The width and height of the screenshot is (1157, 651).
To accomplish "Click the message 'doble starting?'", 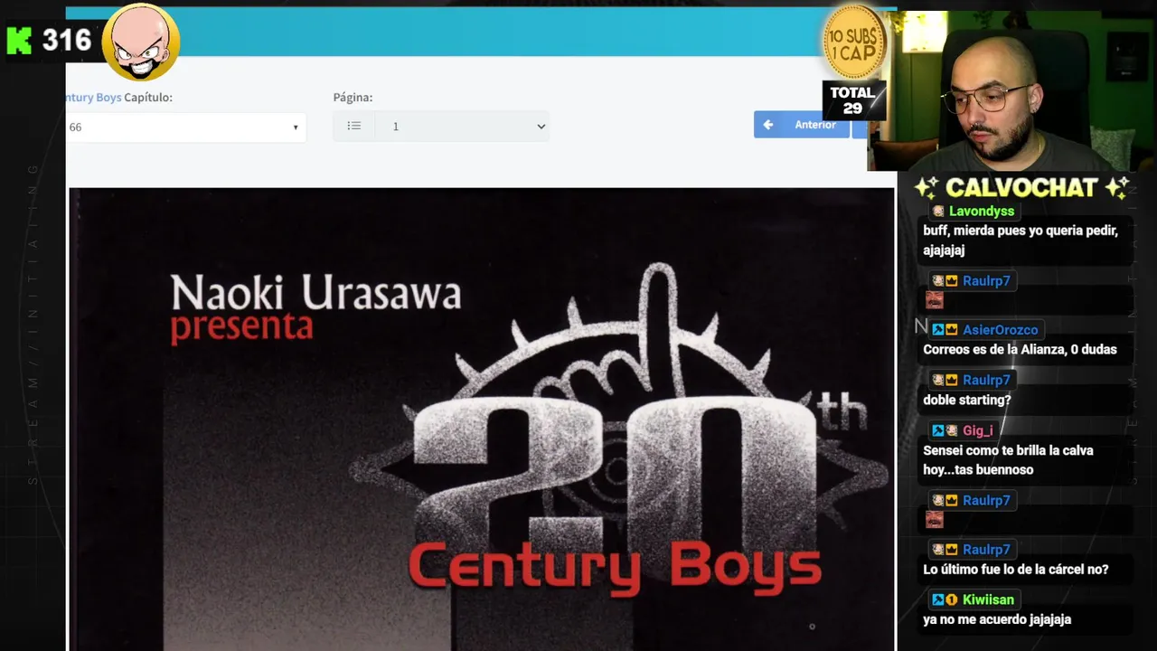I will [x=966, y=400].
